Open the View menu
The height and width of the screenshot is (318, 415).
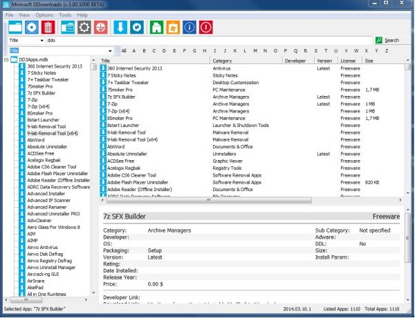pos(24,15)
